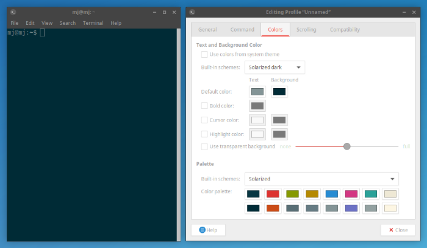Viewport: 427px width, 248px height.
Task: Choose the violet palette swatch
Action: [351, 208]
